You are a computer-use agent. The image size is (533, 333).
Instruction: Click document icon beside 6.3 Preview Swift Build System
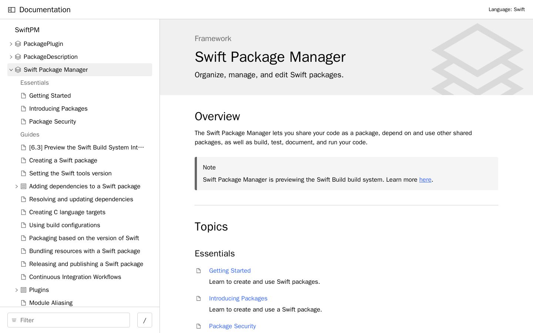click(x=24, y=148)
